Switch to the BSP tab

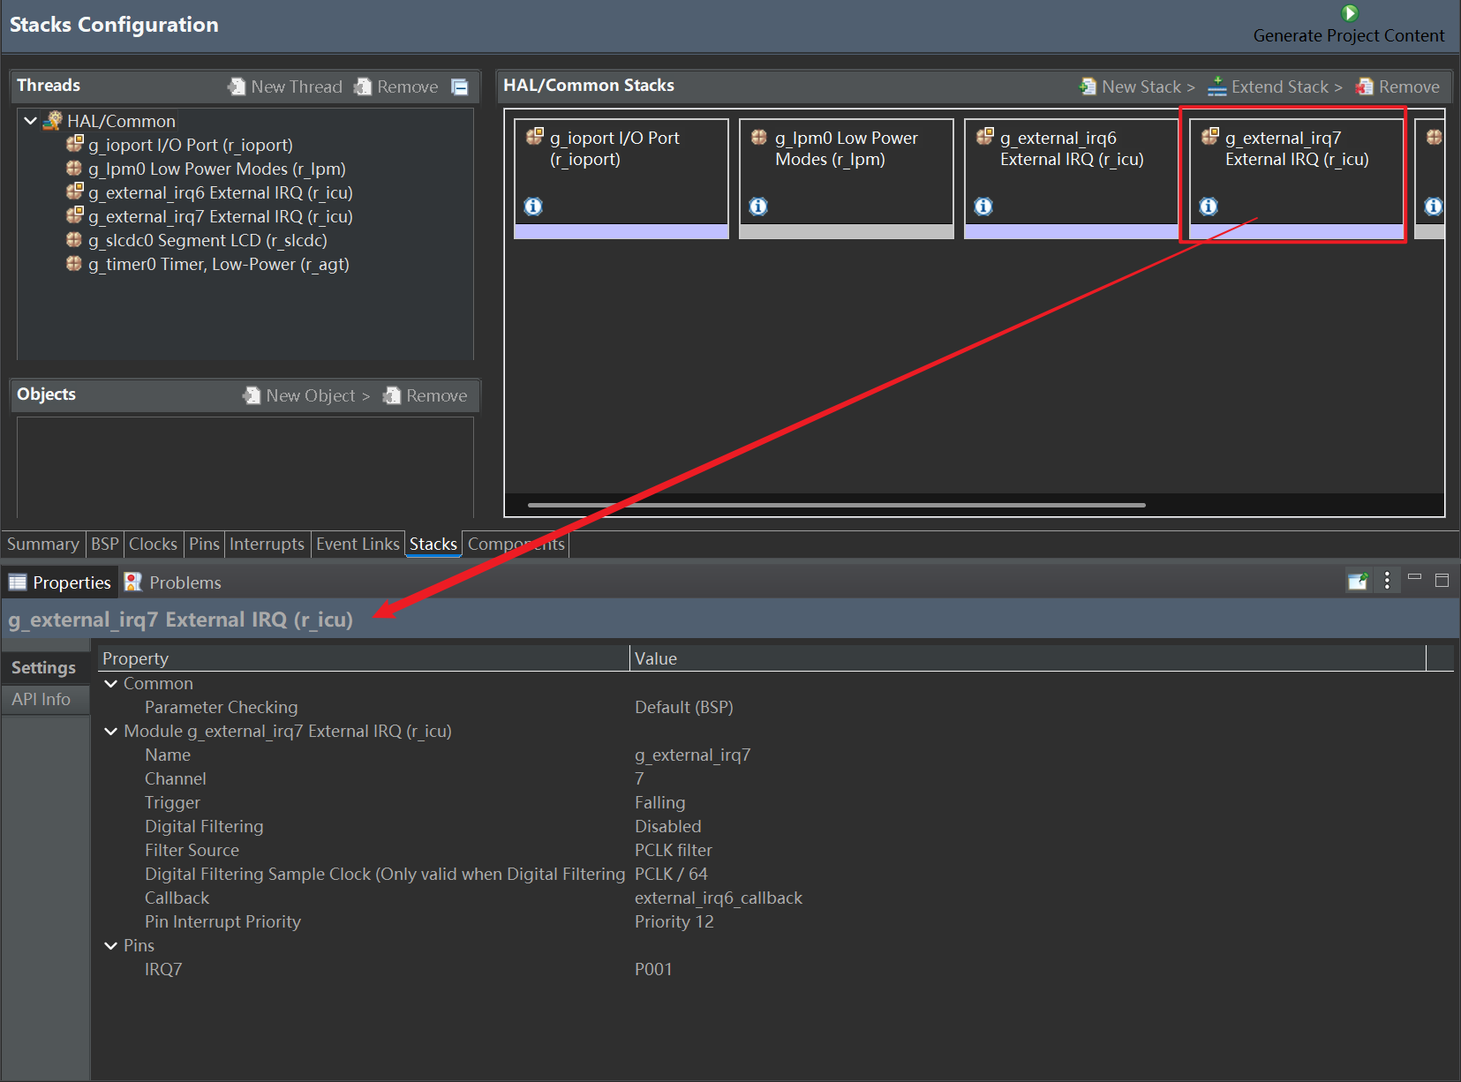click(104, 544)
